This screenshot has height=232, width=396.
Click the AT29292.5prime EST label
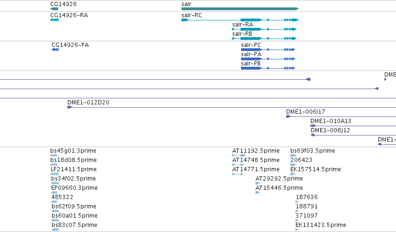click(279, 179)
